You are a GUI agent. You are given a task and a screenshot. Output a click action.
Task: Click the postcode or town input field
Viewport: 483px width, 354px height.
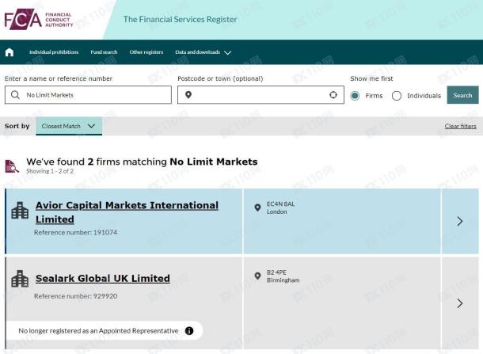pos(260,95)
